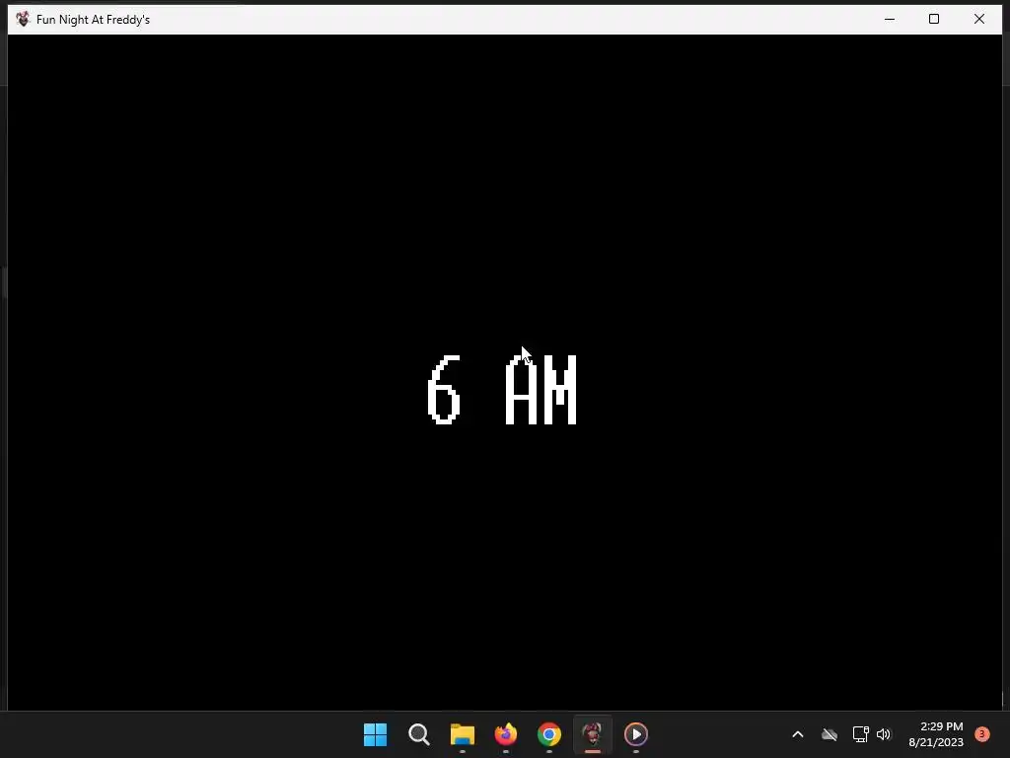Open the media player taskbar icon
The height and width of the screenshot is (758, 1010).
point(636,734)
